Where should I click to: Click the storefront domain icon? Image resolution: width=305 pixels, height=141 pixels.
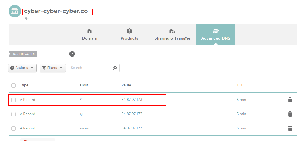(x=15, y=11)
